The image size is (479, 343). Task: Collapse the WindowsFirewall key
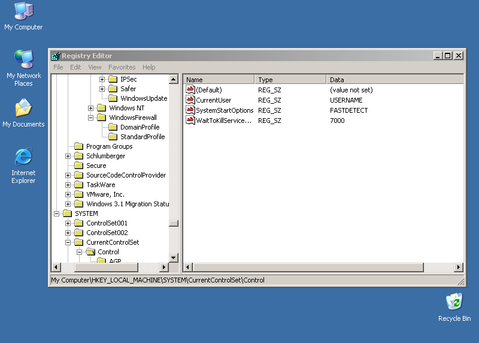(x=91, y=118)
